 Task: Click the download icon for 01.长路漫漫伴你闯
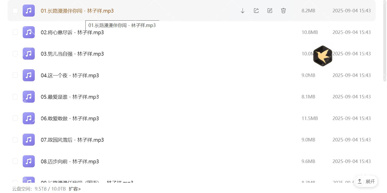(242, 11)
